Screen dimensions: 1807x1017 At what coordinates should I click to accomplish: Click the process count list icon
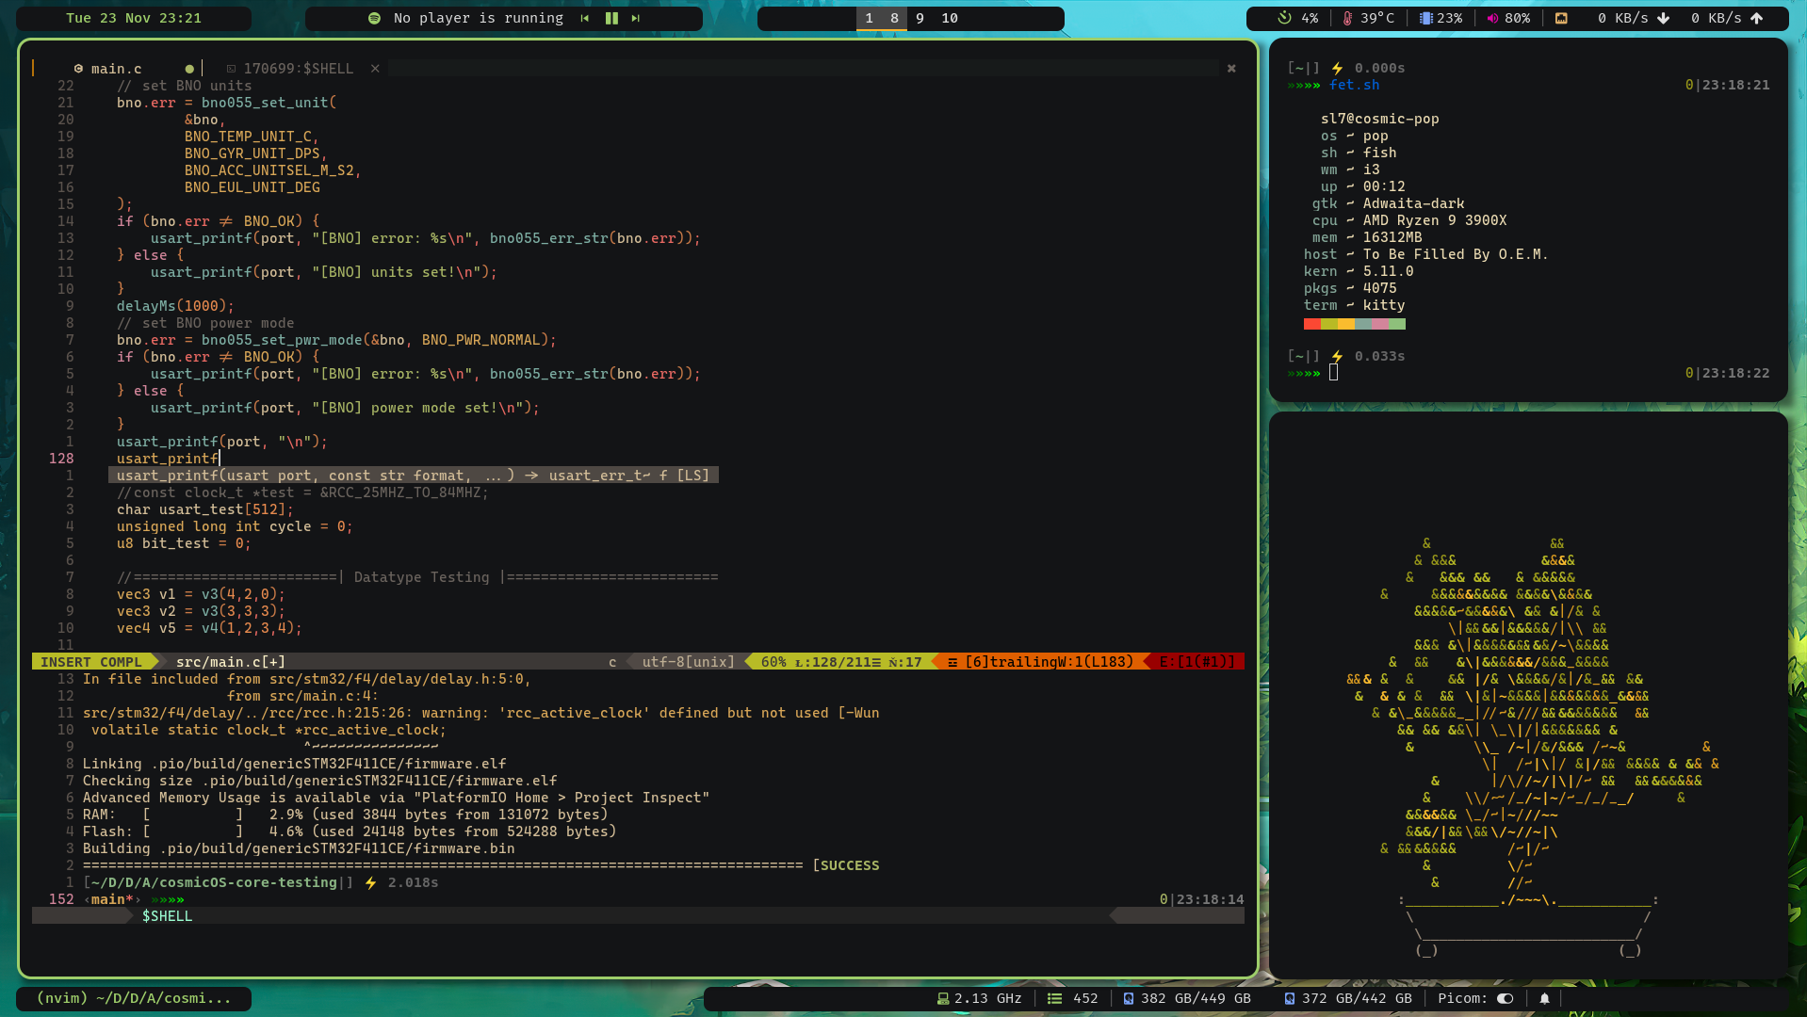pyautogui.click(x=1055, y=998)
